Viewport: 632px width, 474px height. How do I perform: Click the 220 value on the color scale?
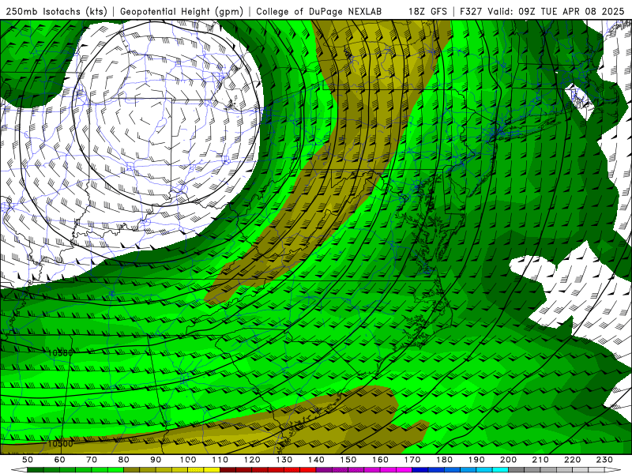click(x=572, y=460)
